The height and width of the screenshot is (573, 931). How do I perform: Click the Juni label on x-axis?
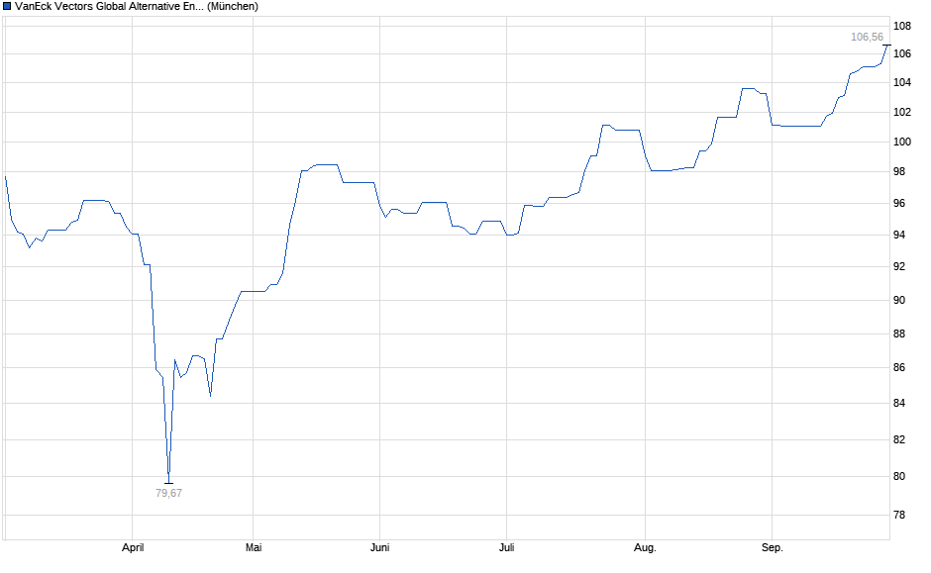(380, 547)
